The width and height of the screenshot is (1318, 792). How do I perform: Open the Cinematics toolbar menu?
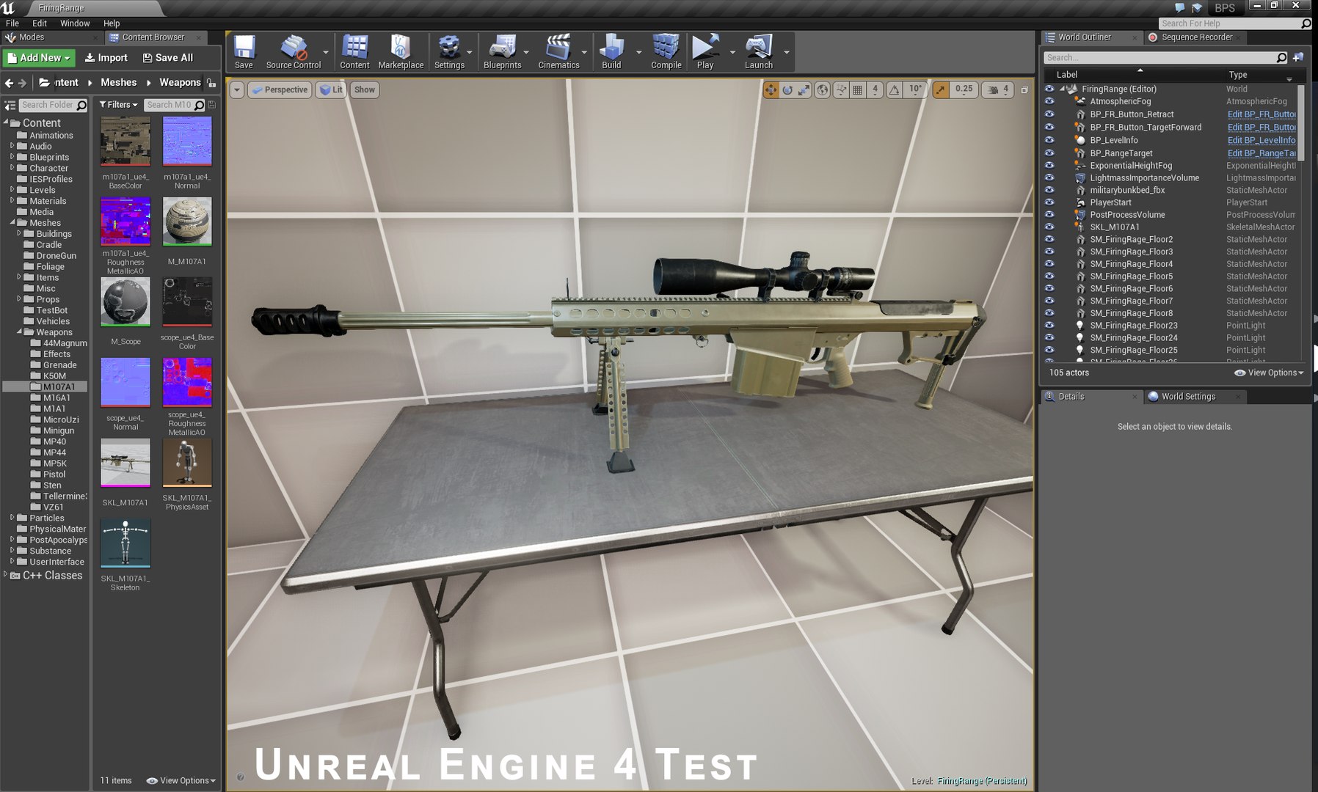click(x=558, y=51)
